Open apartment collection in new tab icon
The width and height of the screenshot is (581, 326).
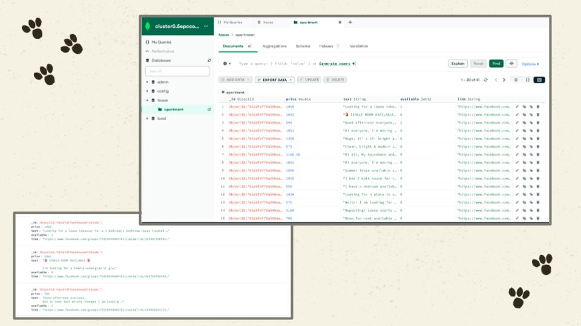click(x=209, y=109)
